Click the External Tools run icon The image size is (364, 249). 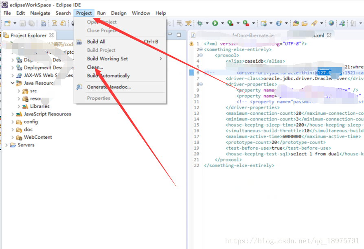246,23
